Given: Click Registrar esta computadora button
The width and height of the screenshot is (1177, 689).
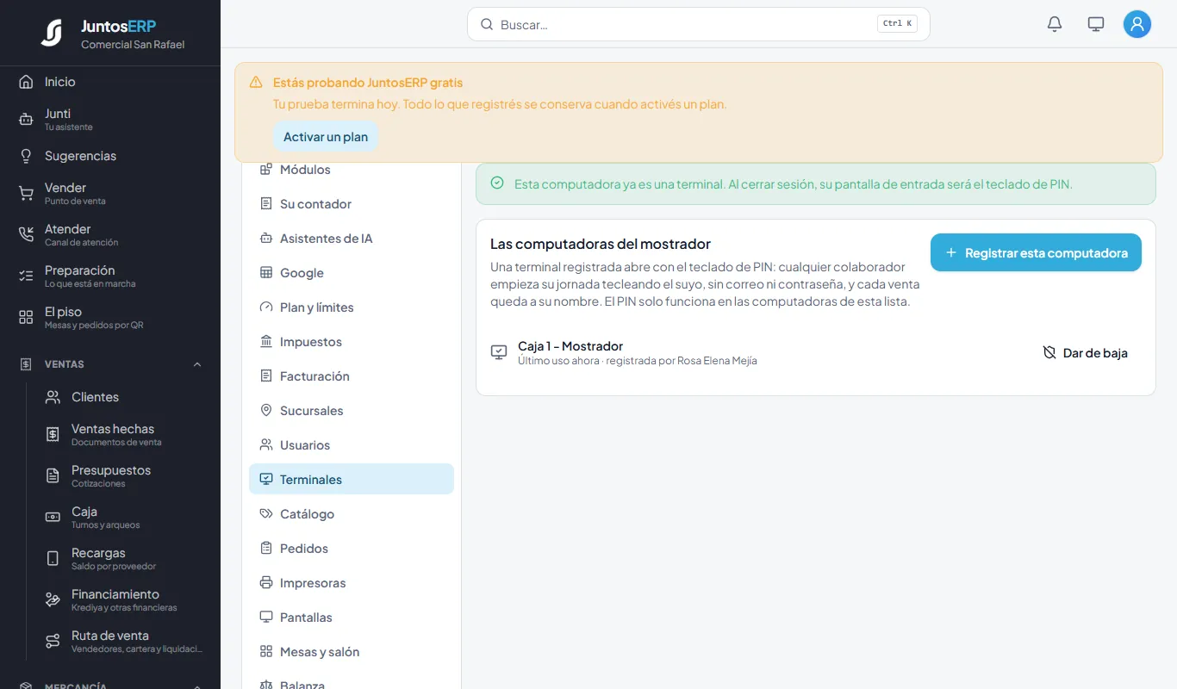Looking at the screenshot, I should coord(1036,252).
